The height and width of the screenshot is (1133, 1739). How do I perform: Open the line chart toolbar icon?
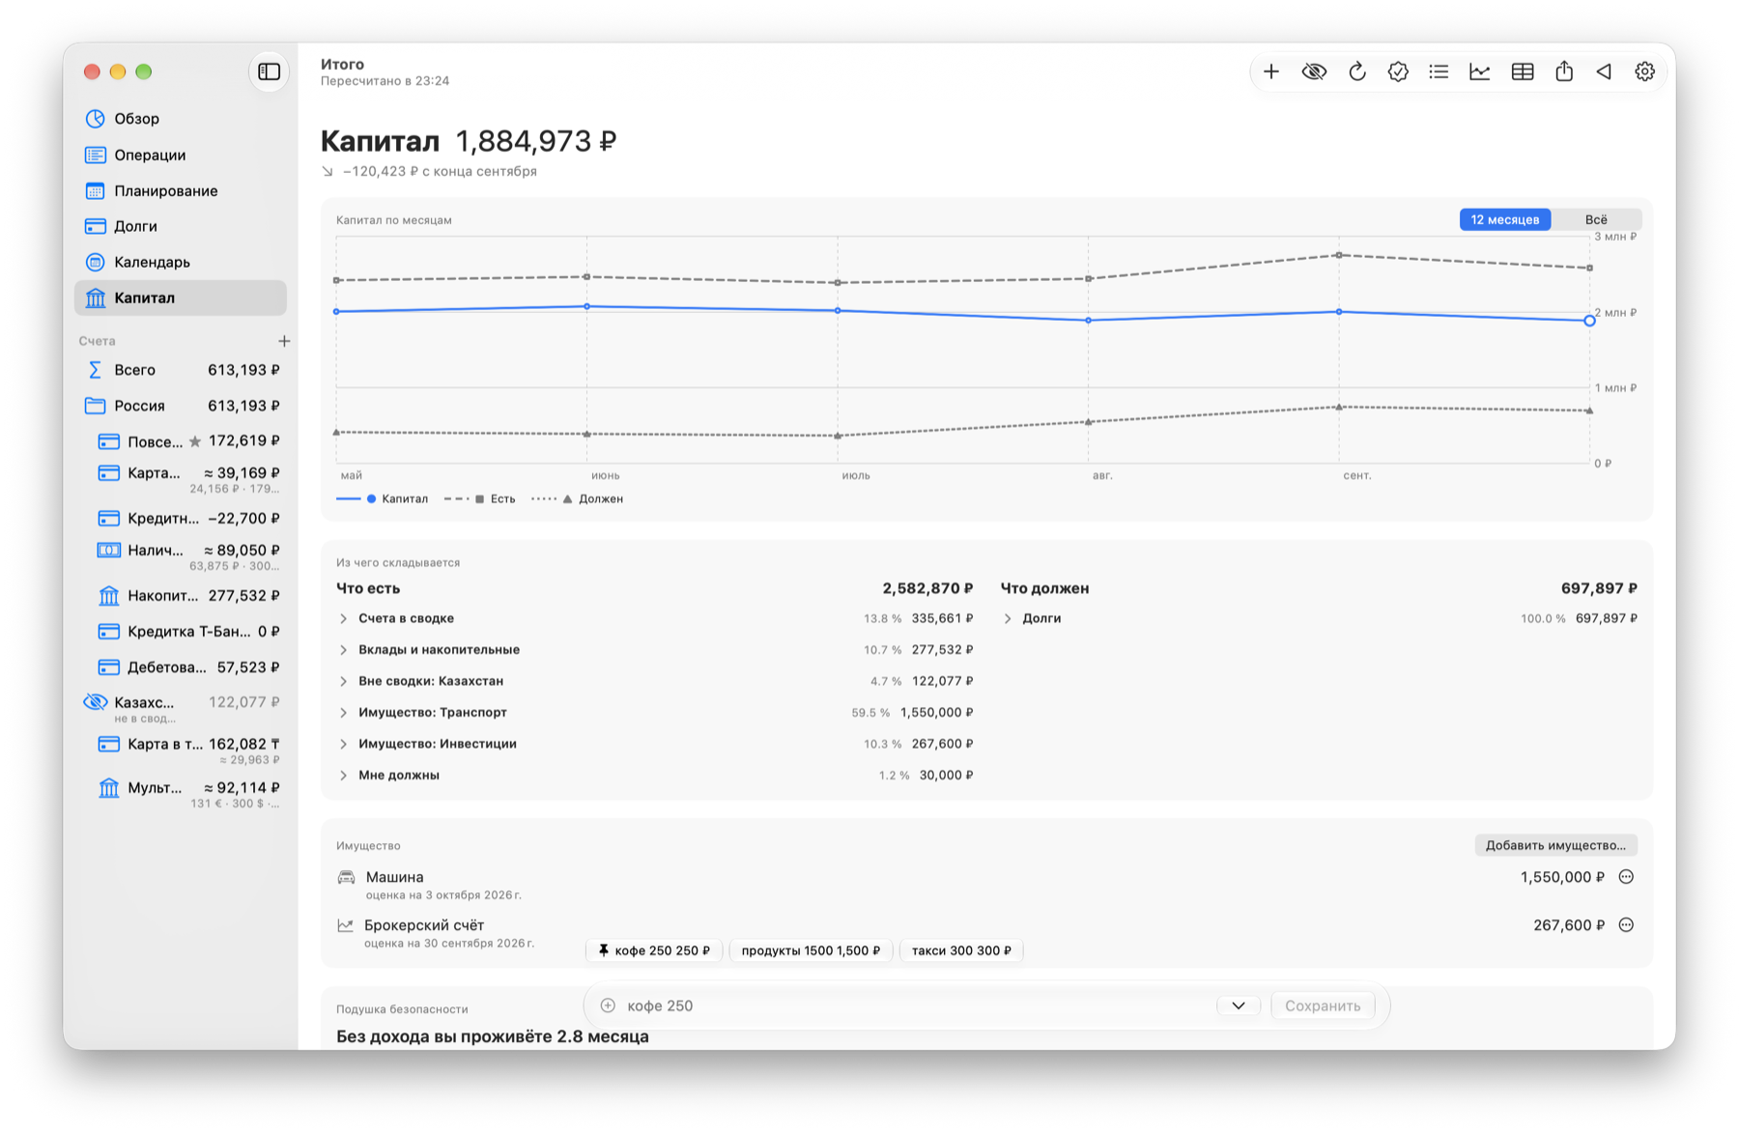pyautogui.click(x=1480, y=71)
